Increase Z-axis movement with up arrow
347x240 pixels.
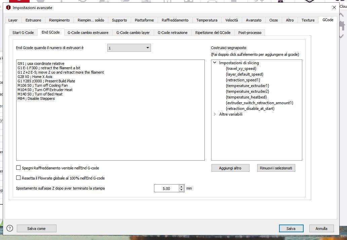point(182,187)
